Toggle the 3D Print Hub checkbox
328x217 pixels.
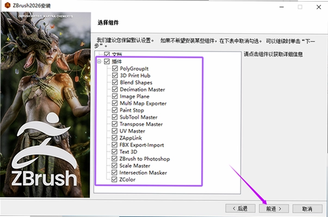click(115, 75)
